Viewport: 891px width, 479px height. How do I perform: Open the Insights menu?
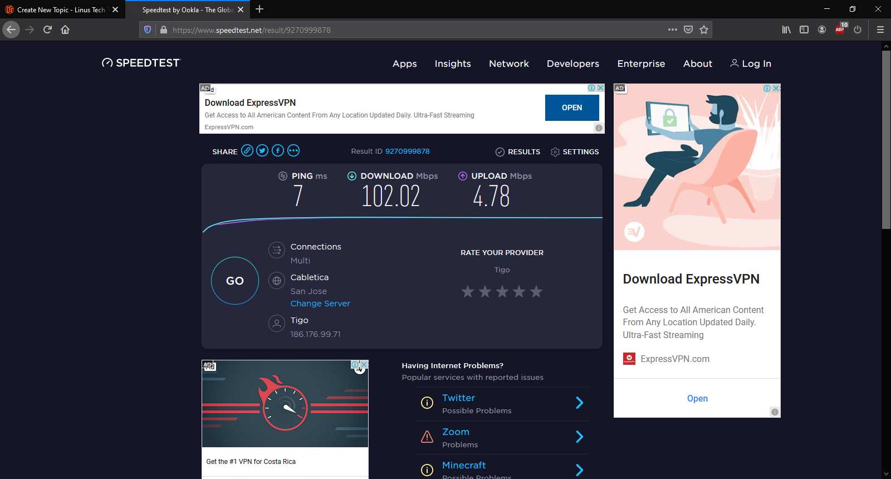click(x=453, y=63)
